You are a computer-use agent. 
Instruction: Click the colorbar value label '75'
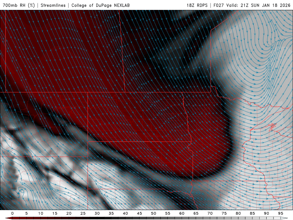(x=224, y=213)
